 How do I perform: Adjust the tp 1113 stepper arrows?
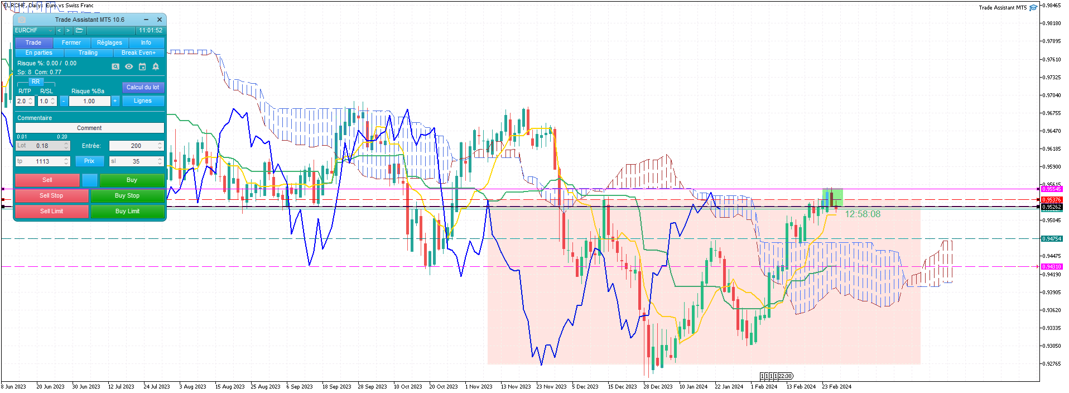pos(66,161)
